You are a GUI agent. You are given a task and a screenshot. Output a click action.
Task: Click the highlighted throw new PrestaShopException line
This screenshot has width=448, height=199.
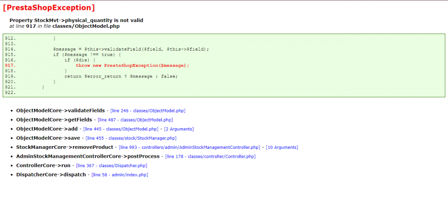[133, 65]
